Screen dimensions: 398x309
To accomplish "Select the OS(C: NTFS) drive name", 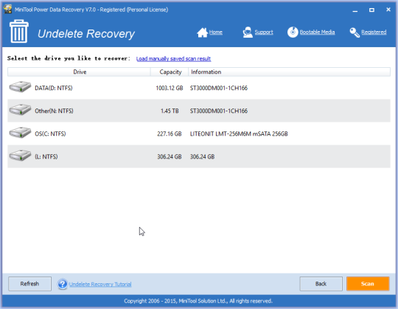I will (50, 133).
